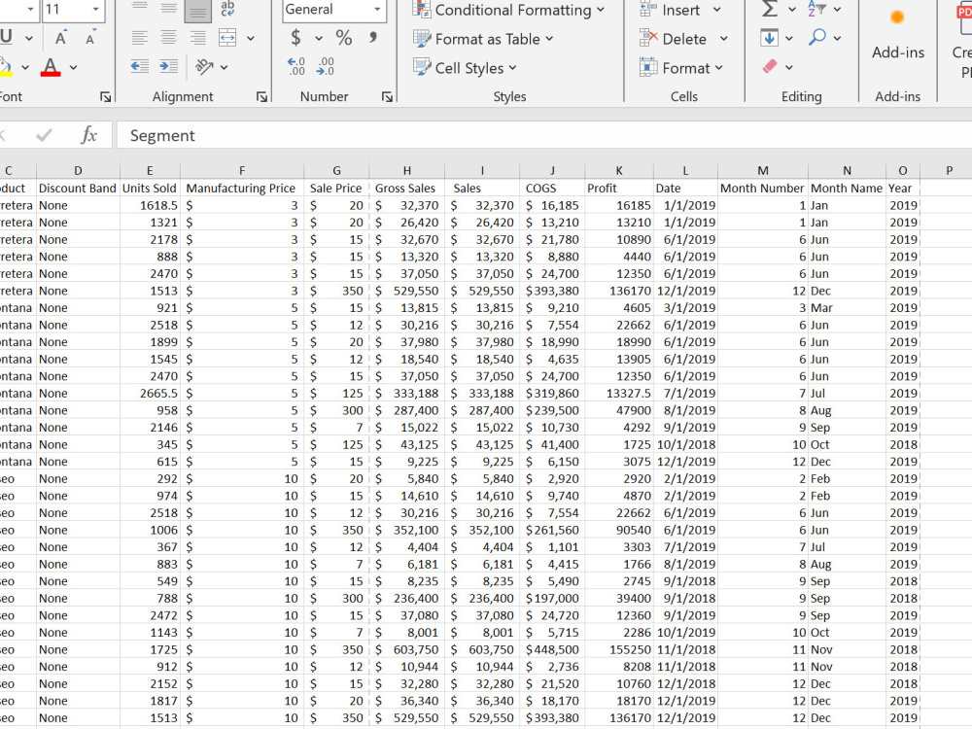
Task: Click Date cell 10/1/2018
Action: (x=685, y=444)
